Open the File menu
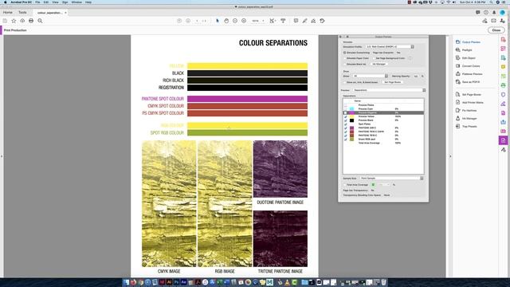This screenshot has height=287, width=510. pyautogui.click(x=37, y=2)
